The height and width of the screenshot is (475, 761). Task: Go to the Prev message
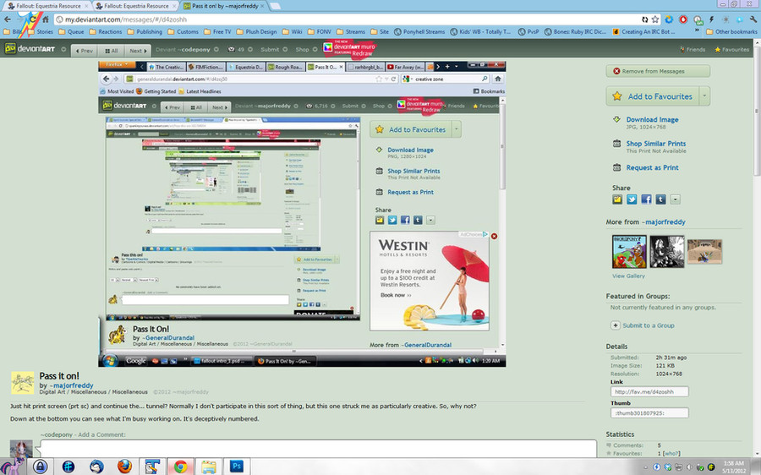84,51
